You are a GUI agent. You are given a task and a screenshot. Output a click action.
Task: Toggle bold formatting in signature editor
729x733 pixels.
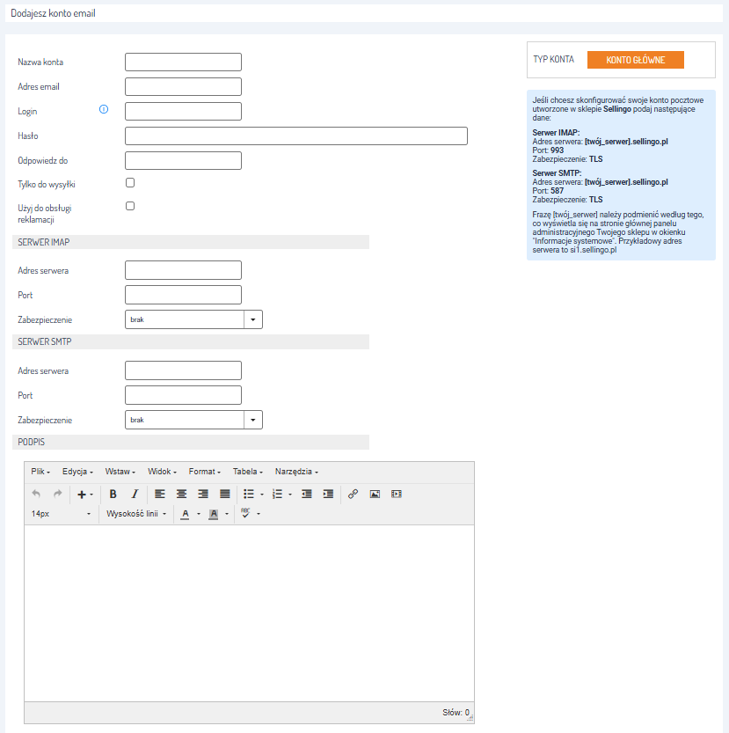coord(113,495)
